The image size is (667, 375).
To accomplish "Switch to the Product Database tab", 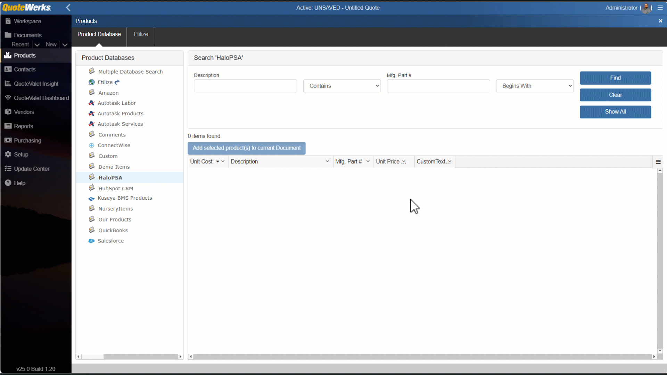I will [99, 34].
